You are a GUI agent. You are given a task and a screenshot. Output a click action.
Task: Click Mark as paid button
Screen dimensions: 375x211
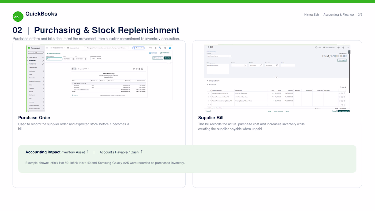[342, 60]
